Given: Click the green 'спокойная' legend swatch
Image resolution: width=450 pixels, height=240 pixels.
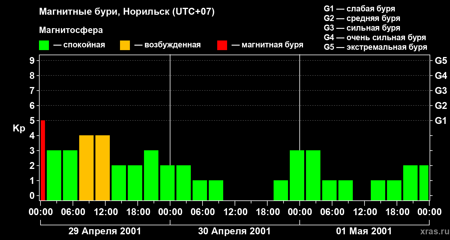Looking at the screenshot, I should (44, 45).
